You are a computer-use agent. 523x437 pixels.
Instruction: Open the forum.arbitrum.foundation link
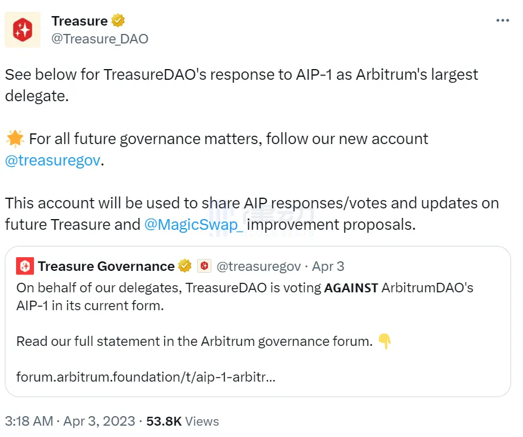point(145,377)
